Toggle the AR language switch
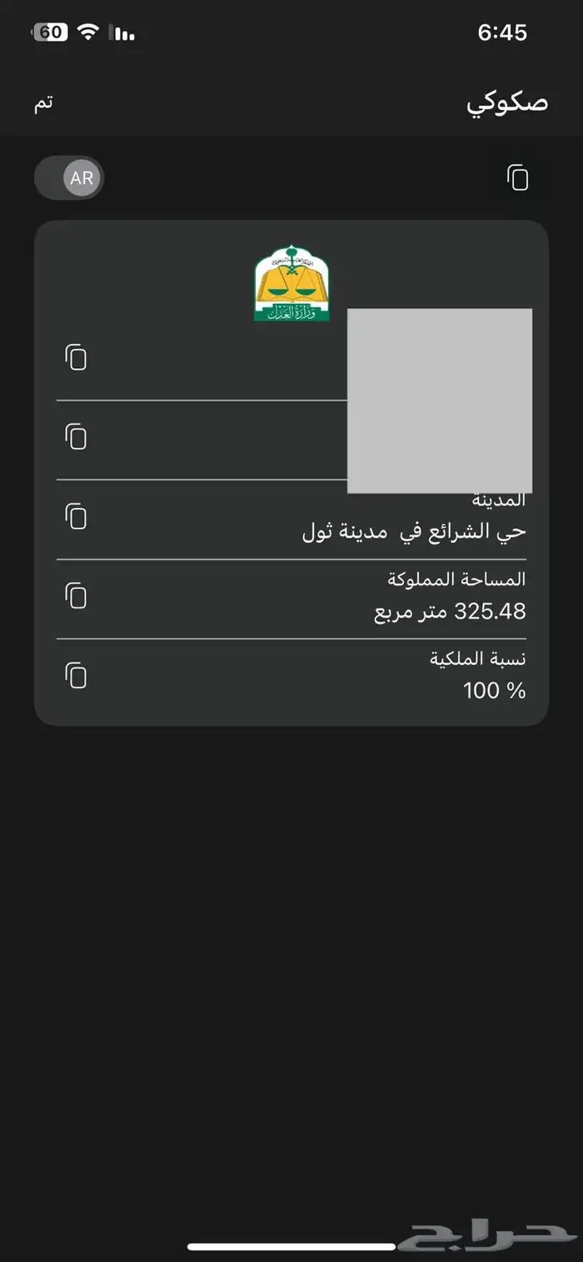This screenshot has height=1262, width=583. (x=70, y=177)
